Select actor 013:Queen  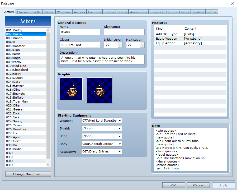click(26, 78)
